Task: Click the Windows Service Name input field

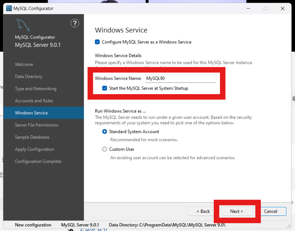Action: (x=181, y=78)
